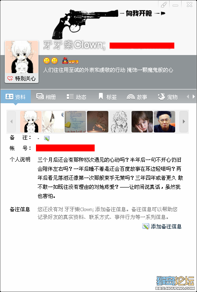The height and width of the screenshot is (292, 197).
Task: Open the 动态 updates tab
Action: pyautogui.click(x=76, y=97)
